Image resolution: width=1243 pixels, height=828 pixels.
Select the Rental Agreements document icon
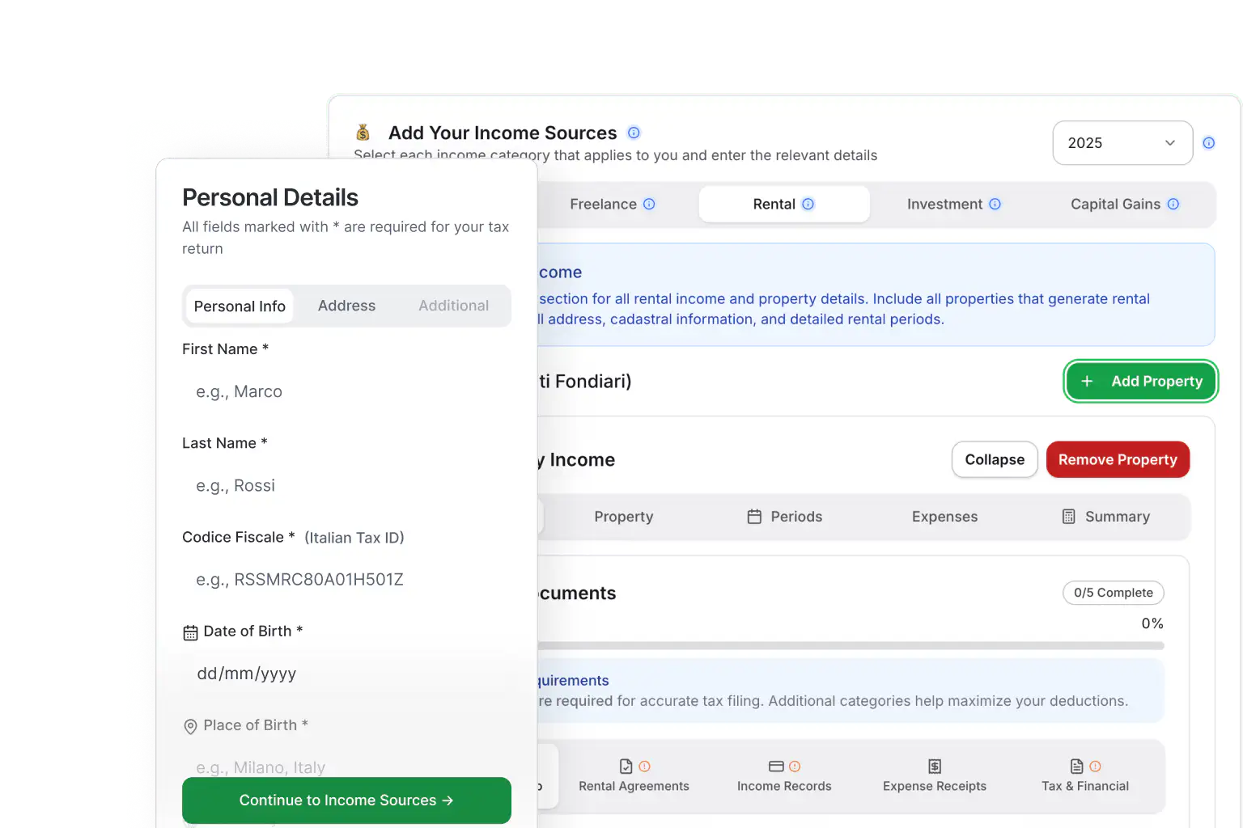(626, 766)
